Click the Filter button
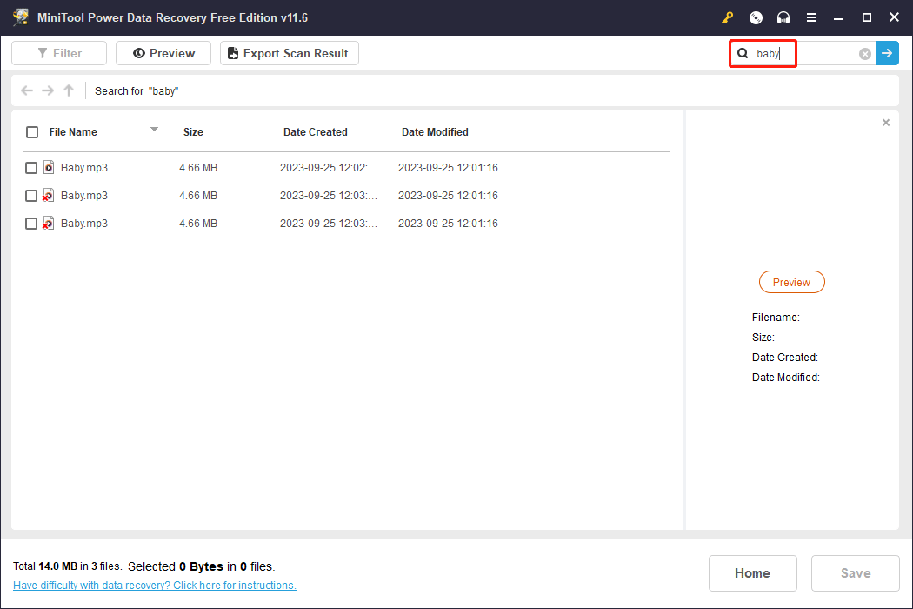Screen dimensions: 913x609 click(59, 53)
